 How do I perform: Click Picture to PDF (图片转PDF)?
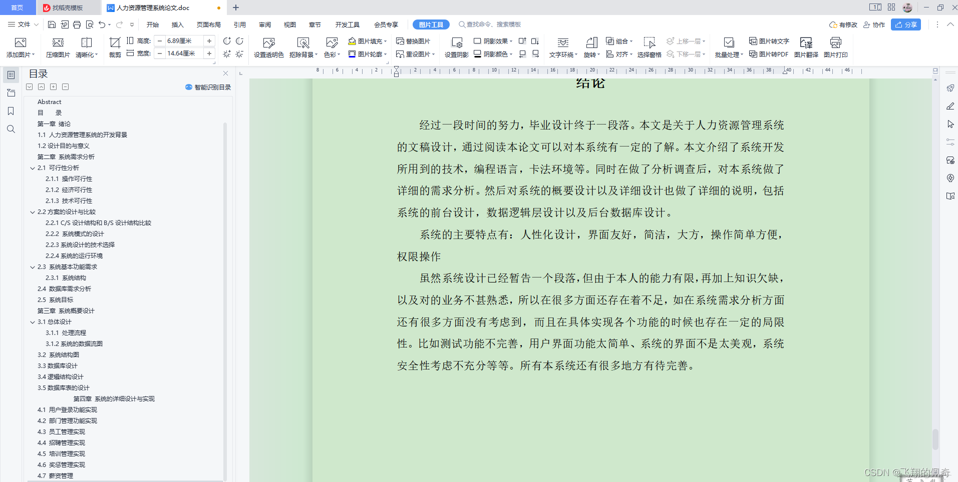[x=769, y=54]
